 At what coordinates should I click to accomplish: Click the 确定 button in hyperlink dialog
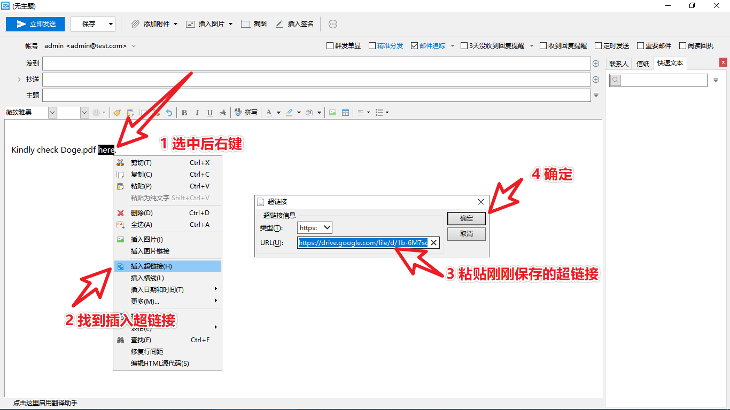467,218
